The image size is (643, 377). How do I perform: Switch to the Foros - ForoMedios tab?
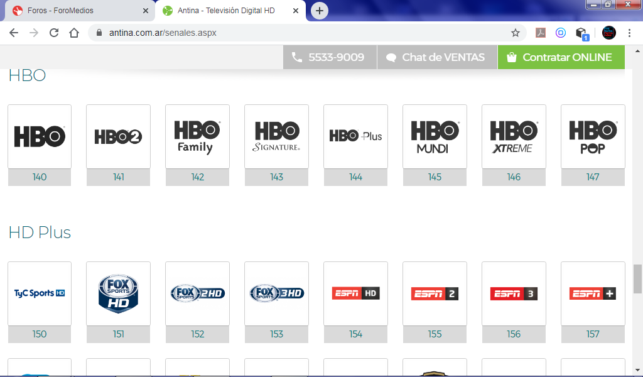[80, 11]
